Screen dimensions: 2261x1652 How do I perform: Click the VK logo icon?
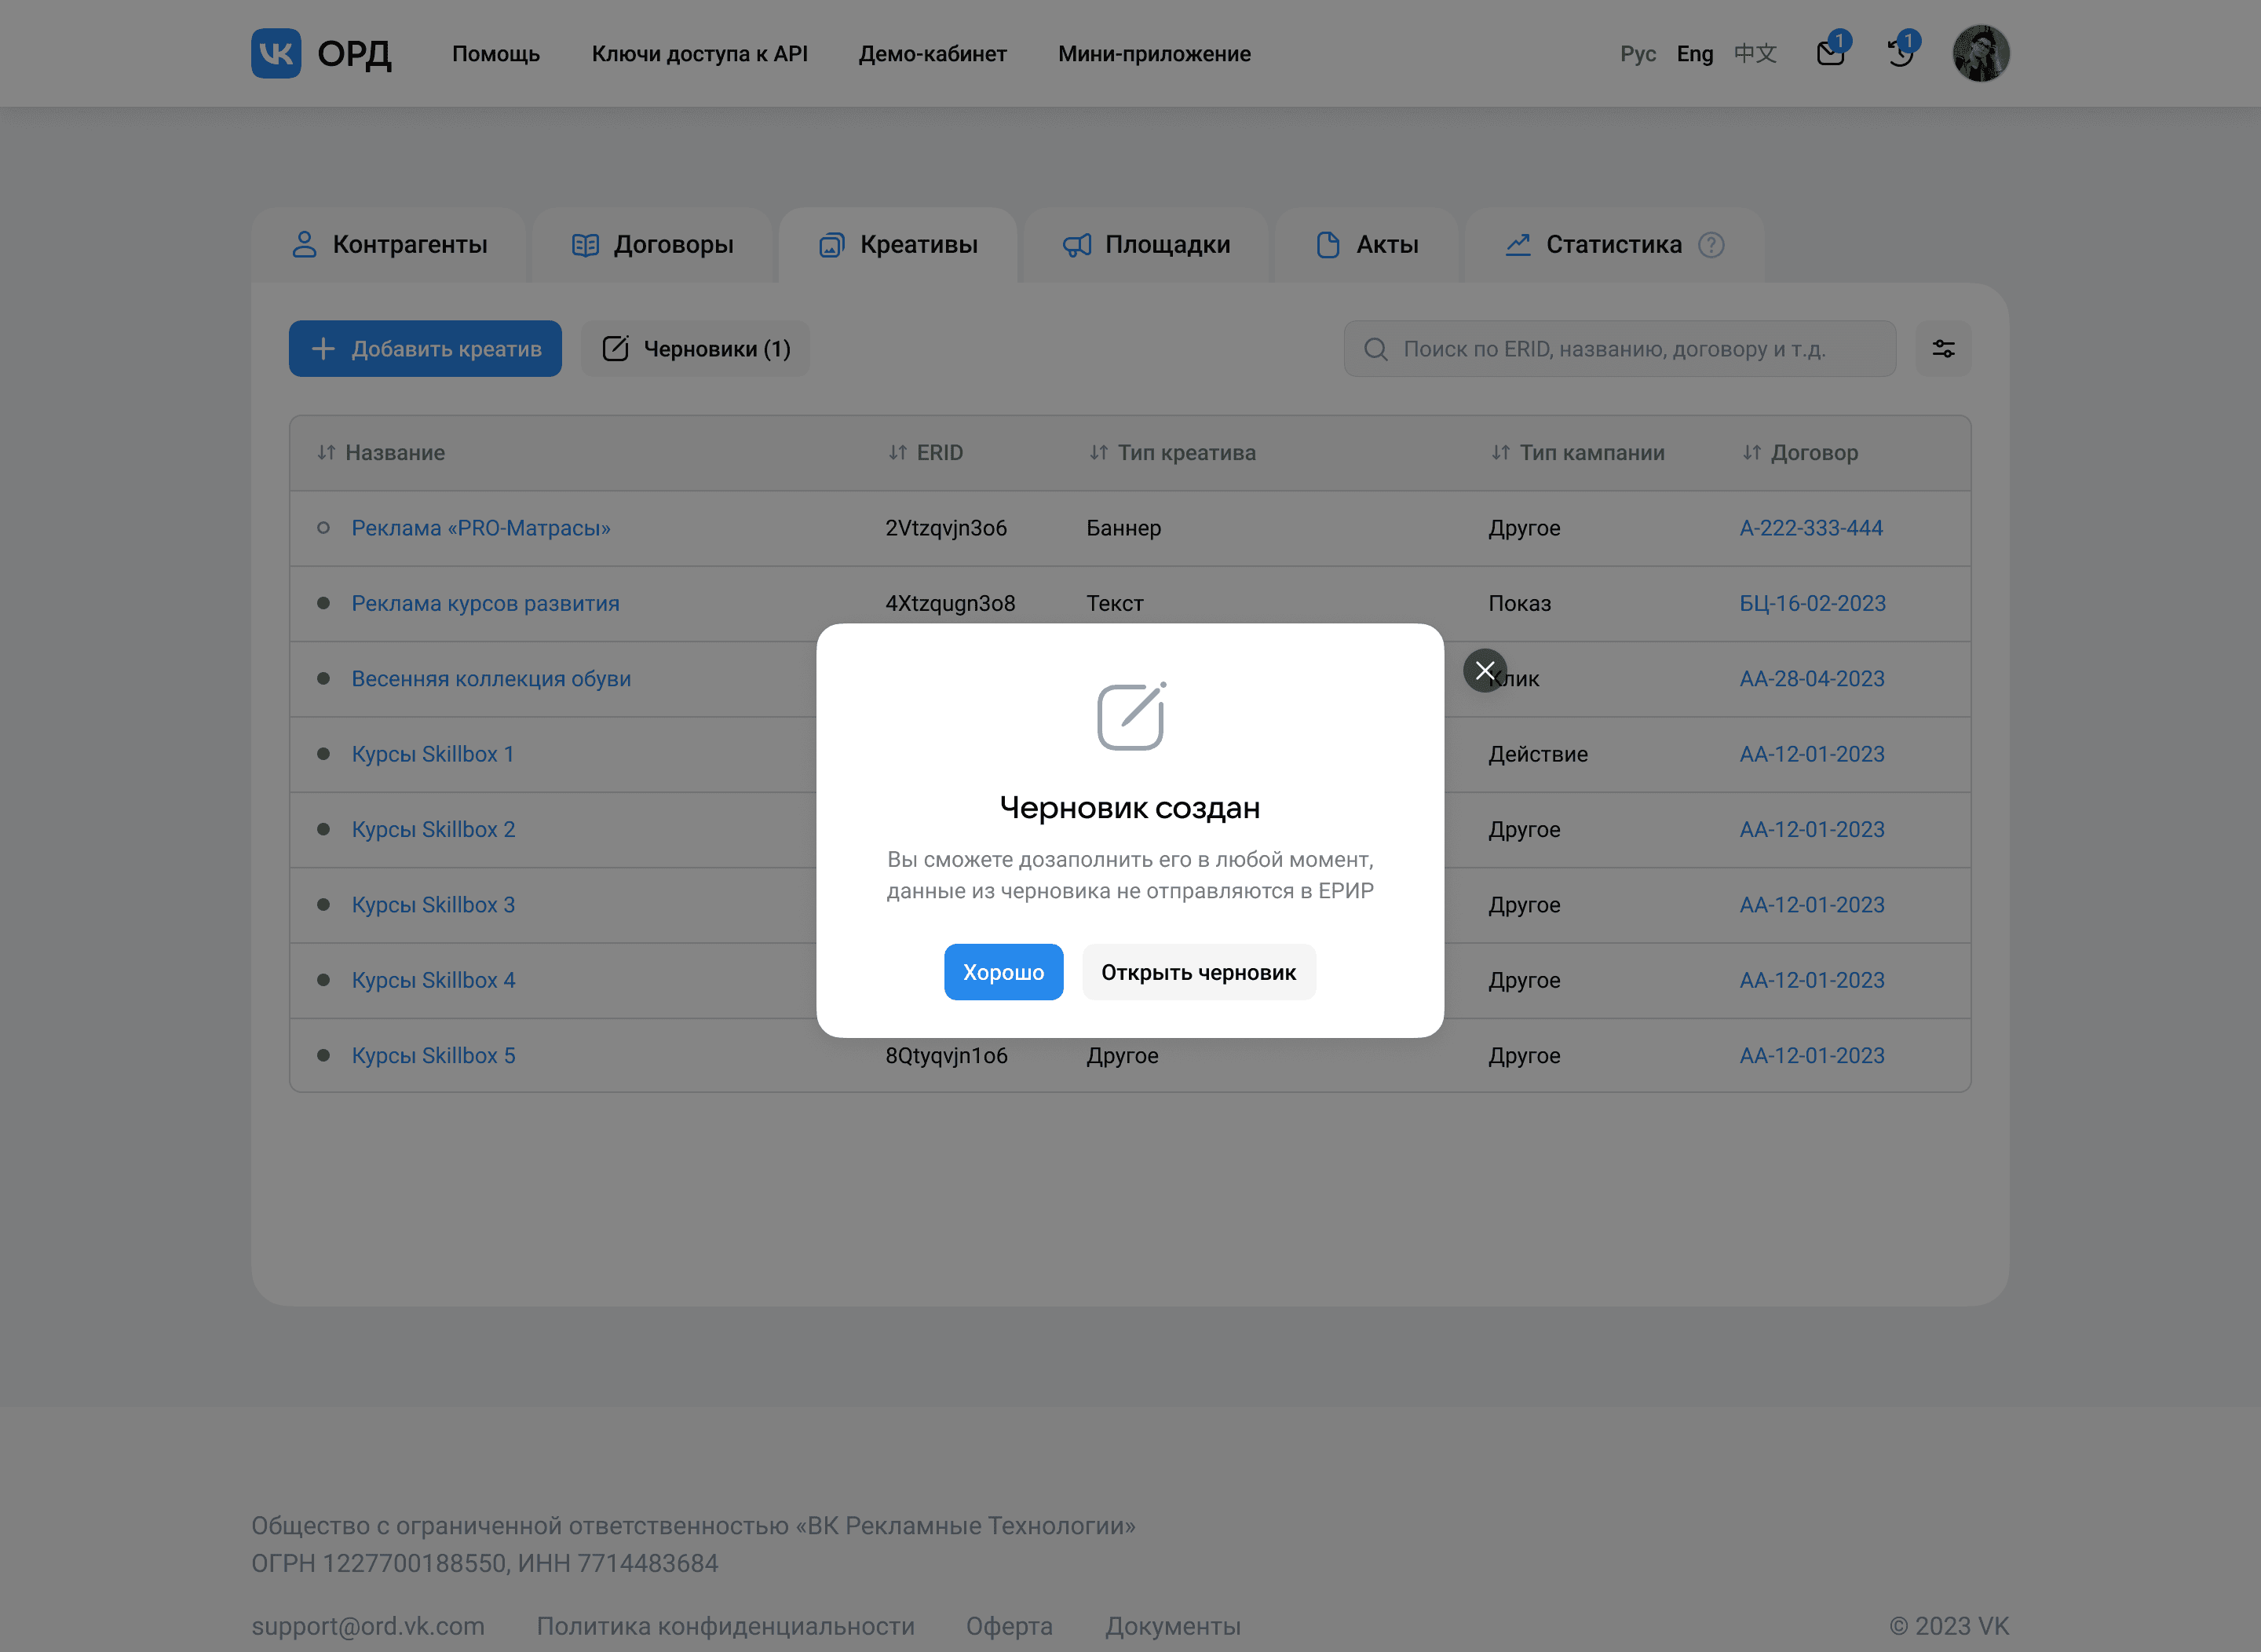coord(276,53)
